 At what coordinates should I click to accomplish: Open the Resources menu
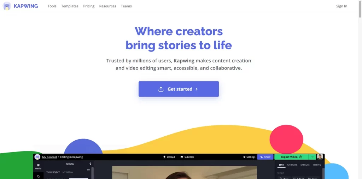pos(107,6)
